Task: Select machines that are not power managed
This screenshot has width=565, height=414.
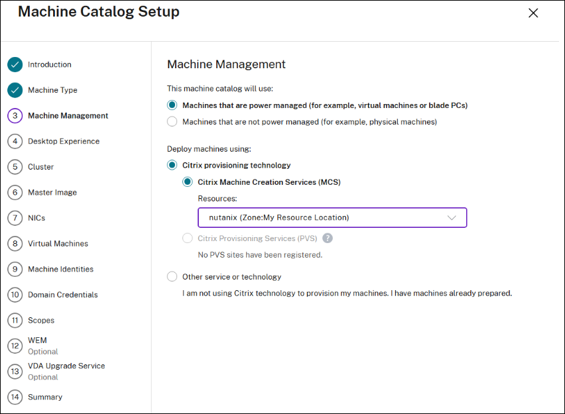Action: (172, 121)
